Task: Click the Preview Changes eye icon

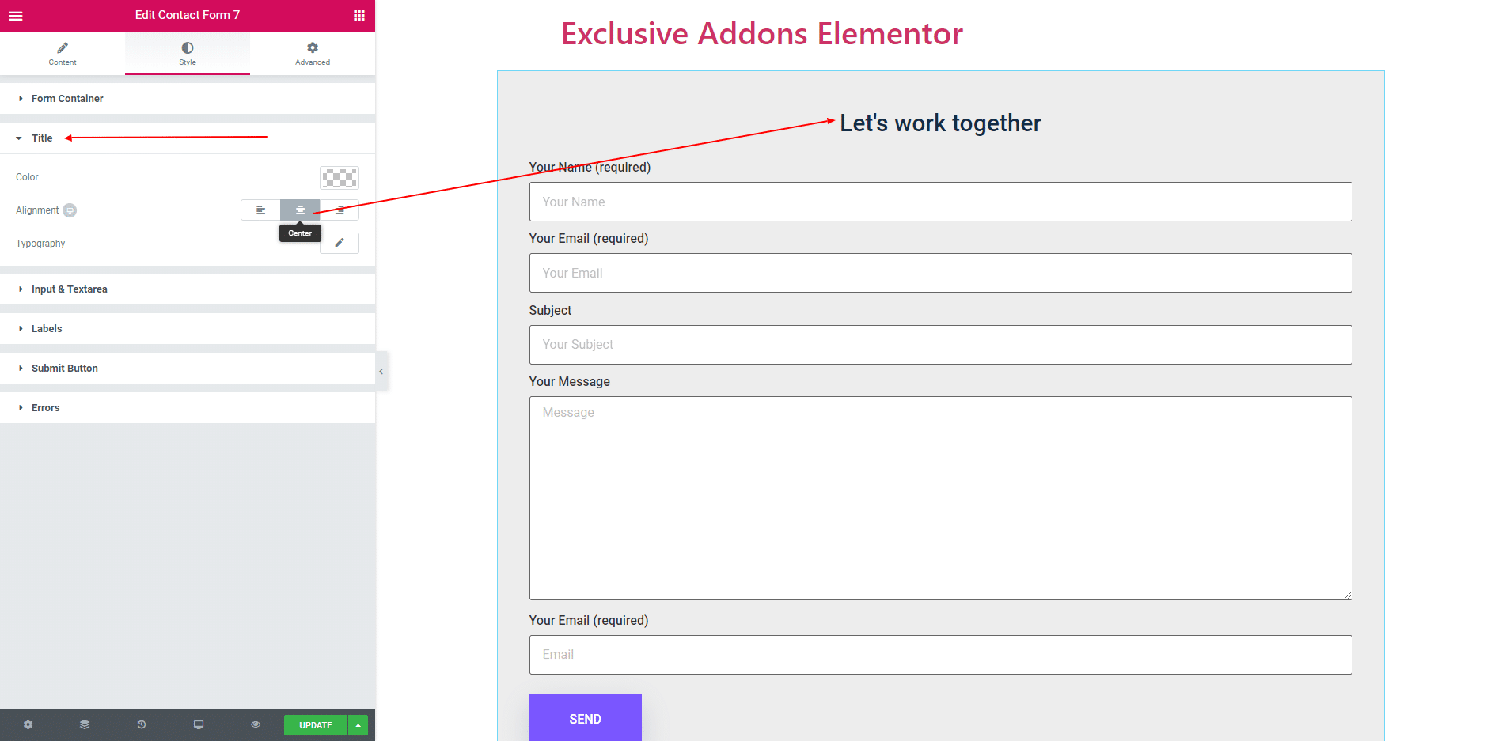Action: pos(256,724)
